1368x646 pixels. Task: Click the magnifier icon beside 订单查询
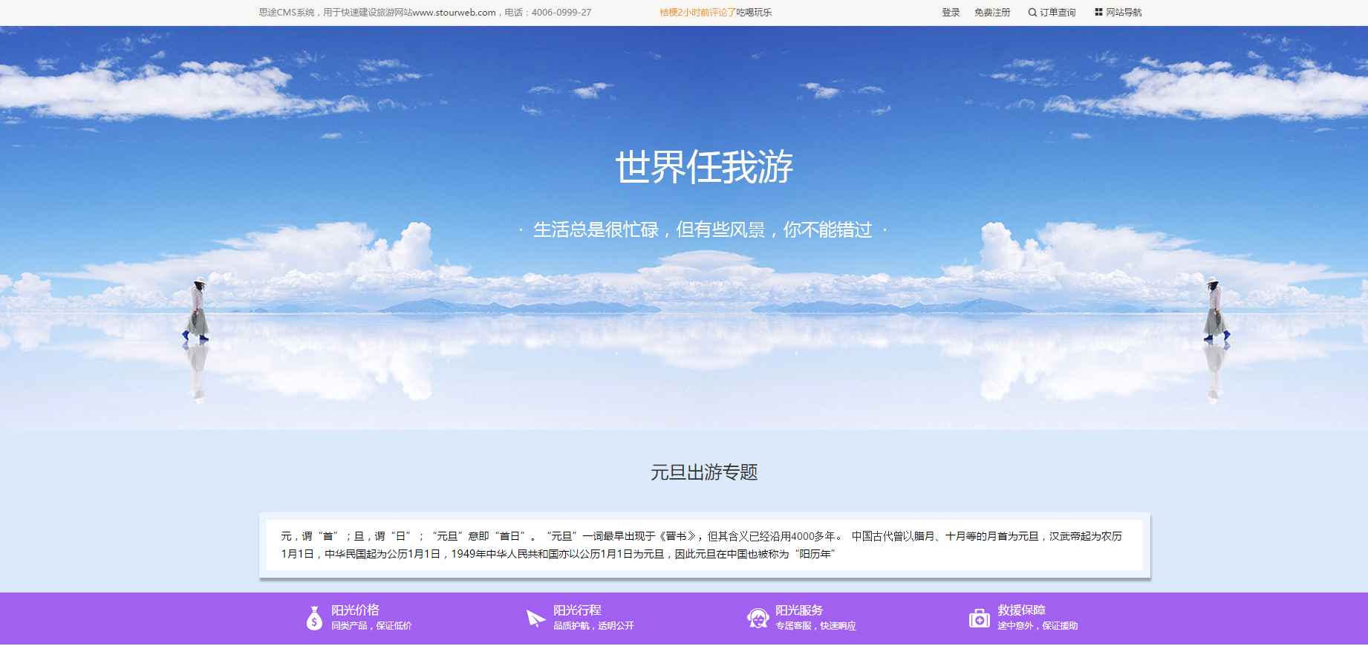1032,13
